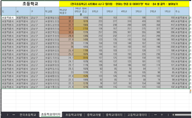The image size is (192, 118).
Task: Open the 중학교라벨 sheet tab
Action: pyautogui.click(x=94, y=115)
